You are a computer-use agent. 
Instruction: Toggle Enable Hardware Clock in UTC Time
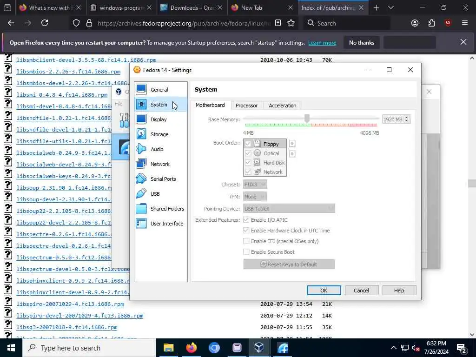pyautogui.click(x=246, y=231)
